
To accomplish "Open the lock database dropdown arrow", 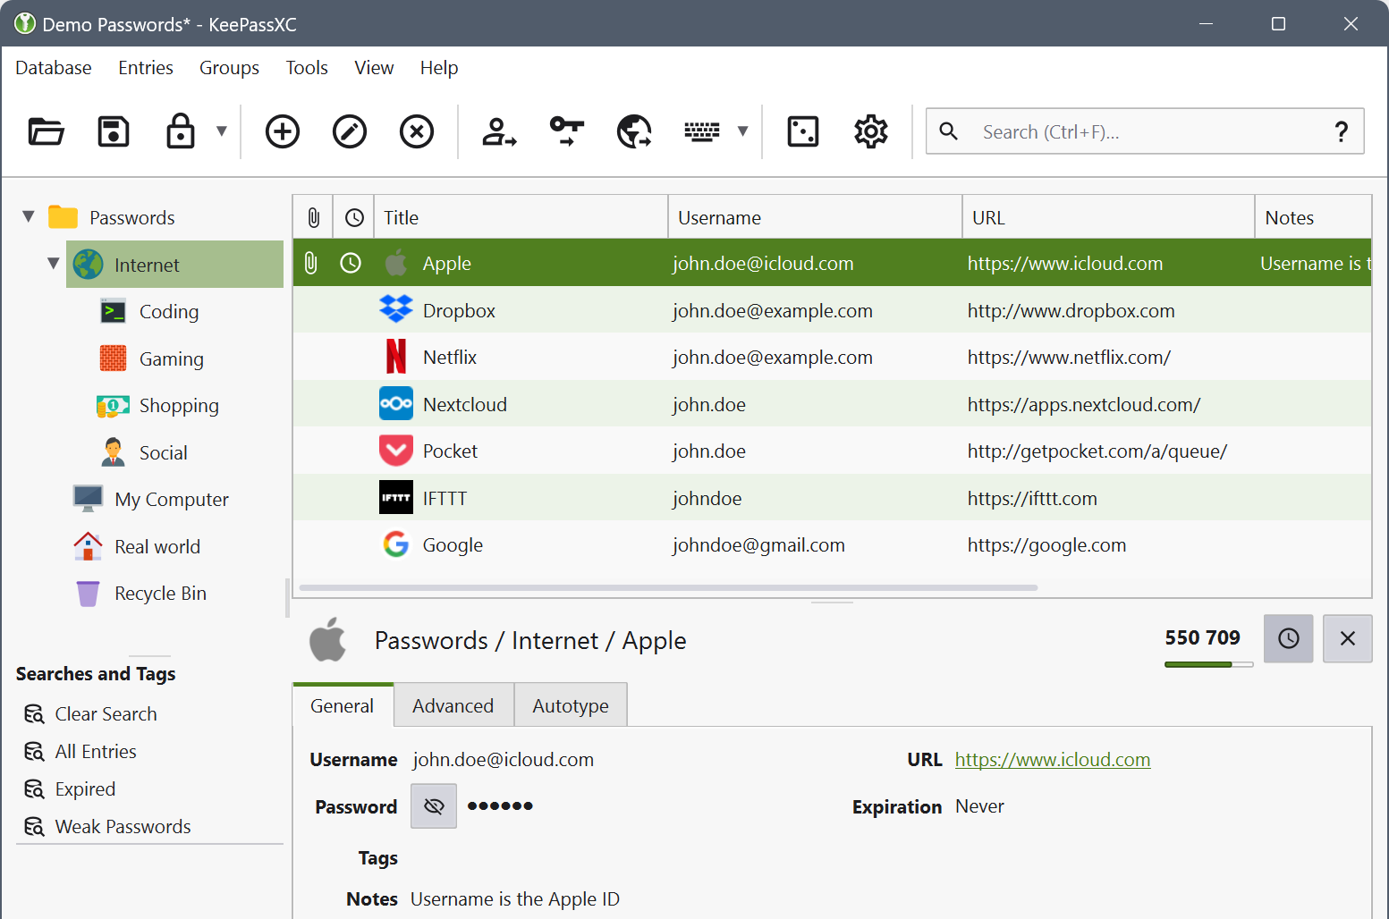I will [x=222, y=131].
